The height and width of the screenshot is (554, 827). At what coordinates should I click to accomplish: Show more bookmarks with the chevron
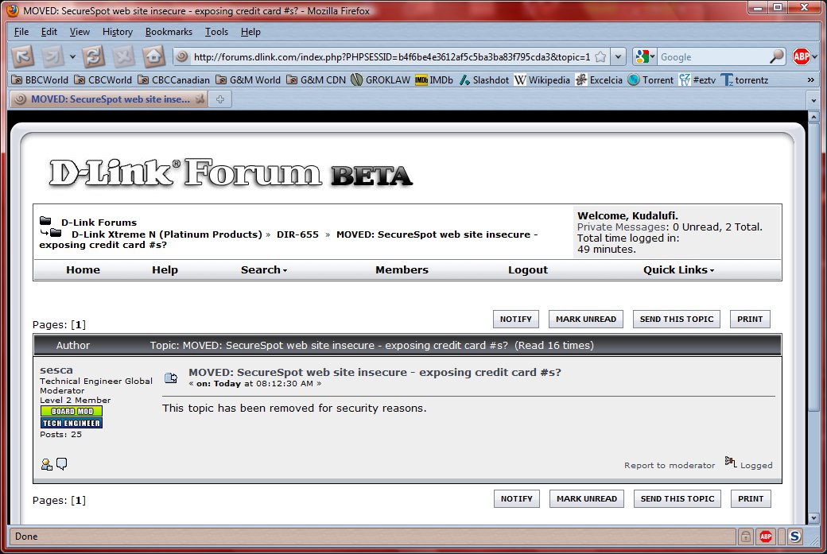(810, 80)
